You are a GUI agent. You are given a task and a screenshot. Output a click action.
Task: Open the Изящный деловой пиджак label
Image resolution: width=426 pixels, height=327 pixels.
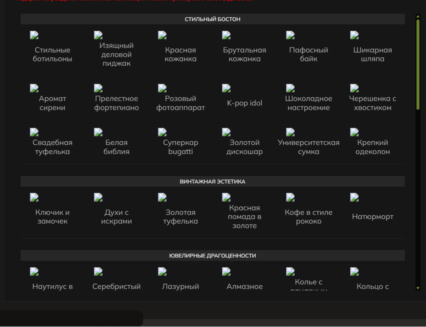[x=116, y=54]
